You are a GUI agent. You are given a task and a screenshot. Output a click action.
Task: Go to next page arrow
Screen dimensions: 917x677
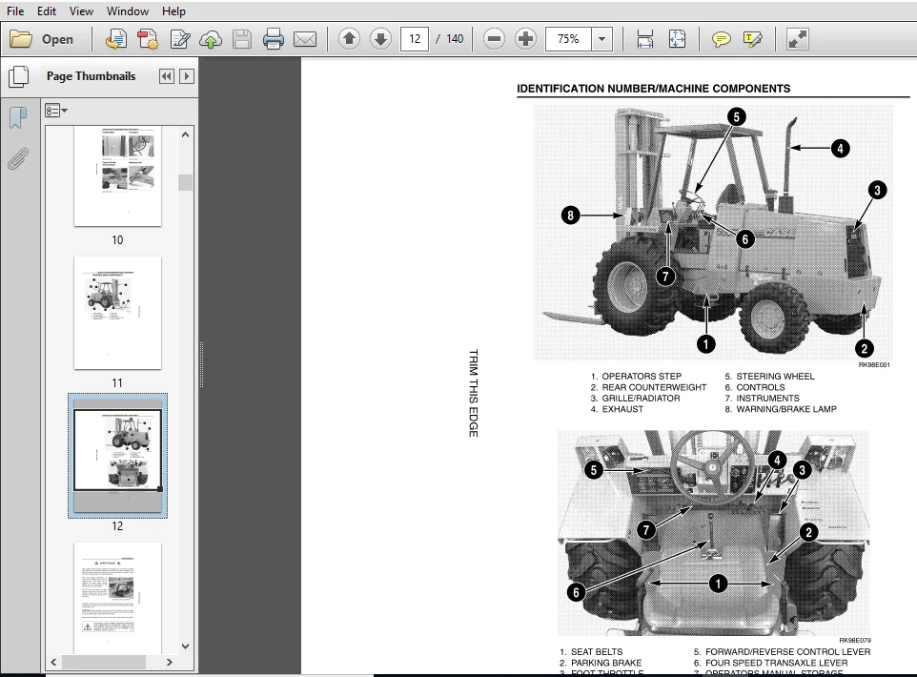click(x=380, y=39)
